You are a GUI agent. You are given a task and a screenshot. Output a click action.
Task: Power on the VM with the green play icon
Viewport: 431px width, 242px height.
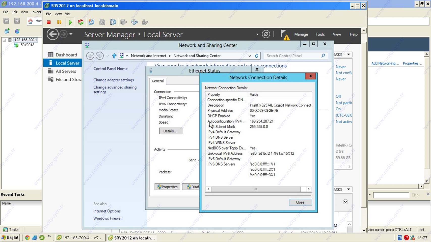(x=70, y=22)
